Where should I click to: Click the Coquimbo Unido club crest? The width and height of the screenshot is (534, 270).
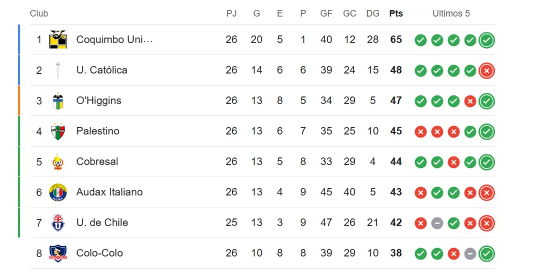tap(58, 40)
